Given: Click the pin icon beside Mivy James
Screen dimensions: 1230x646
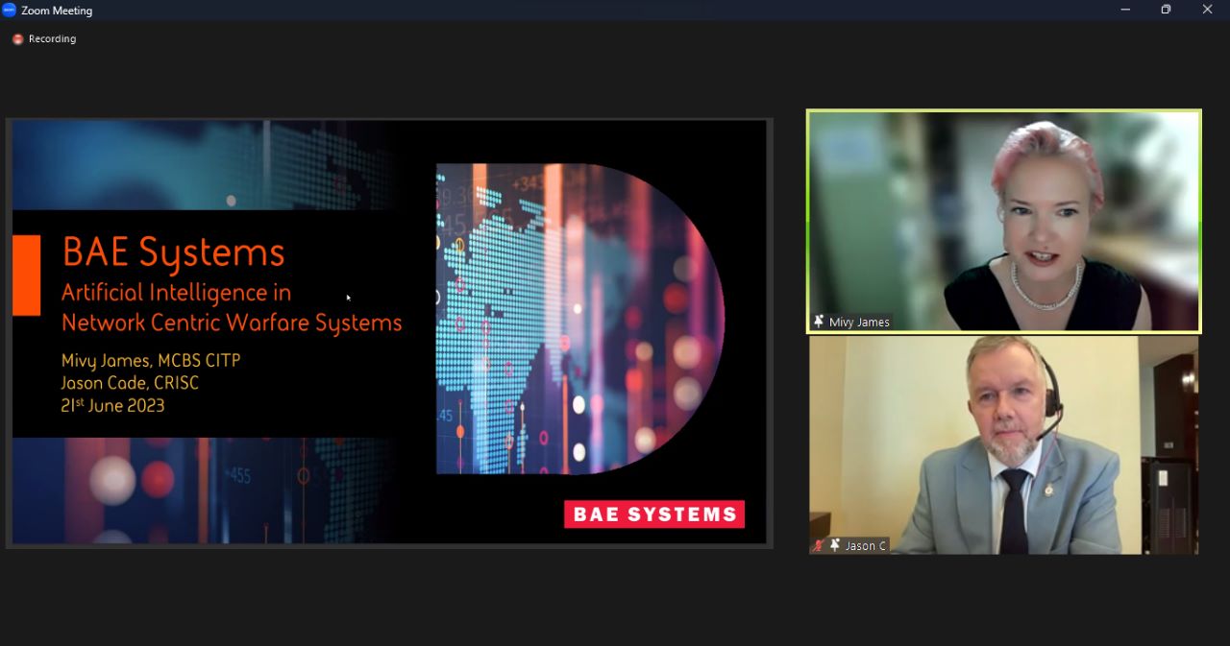Looking at the screenshot, I should point(819,322).
